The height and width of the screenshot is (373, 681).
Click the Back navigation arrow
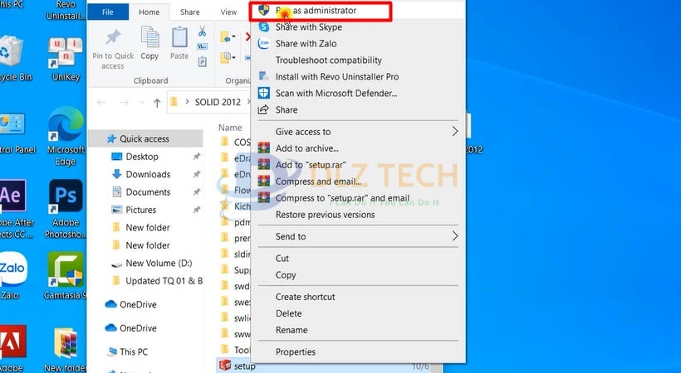(101, 102)
